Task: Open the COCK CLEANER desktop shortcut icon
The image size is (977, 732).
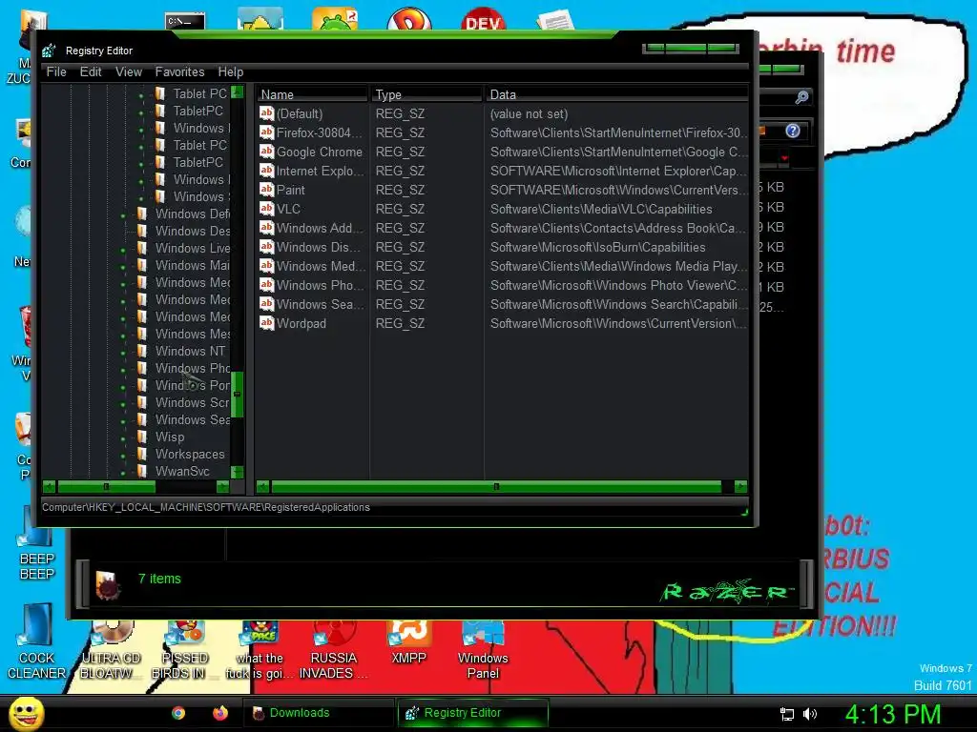Action: click(37, 625)
